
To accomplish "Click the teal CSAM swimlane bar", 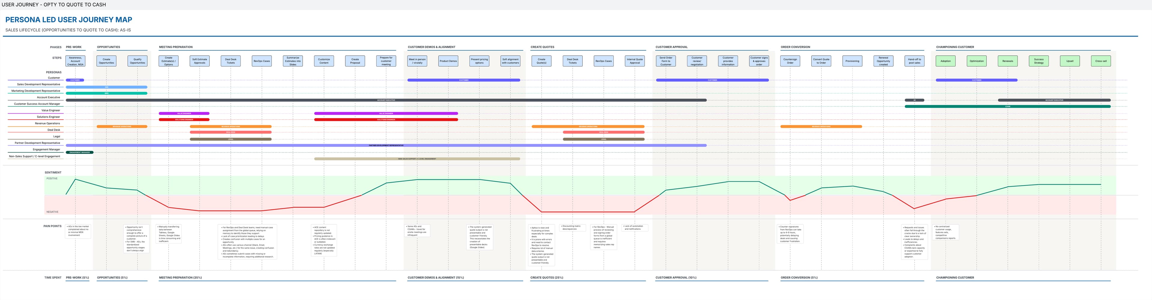I will [1008, 107].
